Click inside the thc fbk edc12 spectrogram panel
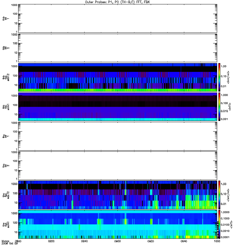The image size is (235, 250). (118, 195)
